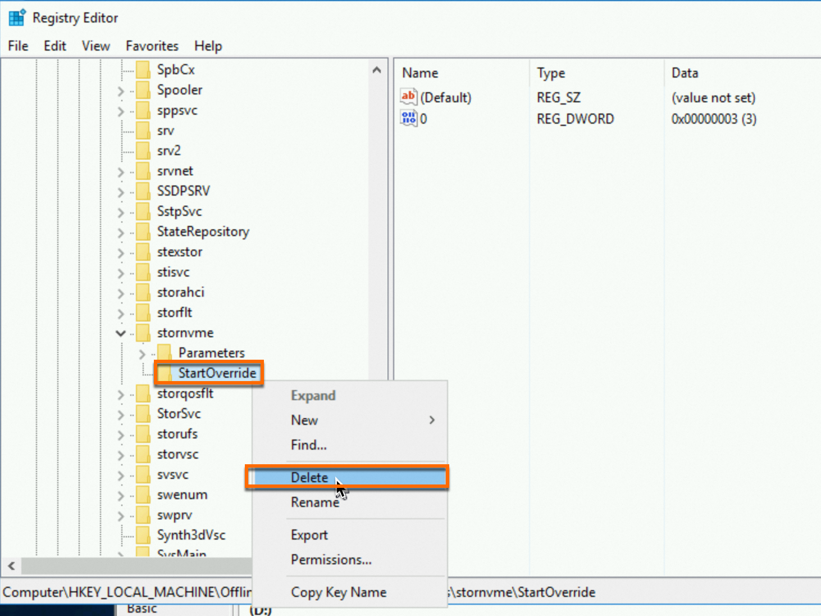Click the StartOverride folder icon

tap(165, 373)
